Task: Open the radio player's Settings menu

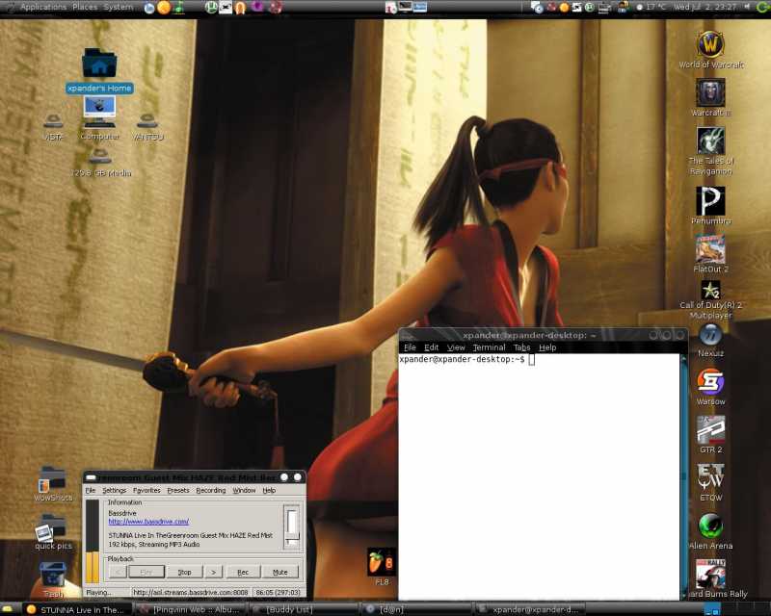Action: [114, 490]
